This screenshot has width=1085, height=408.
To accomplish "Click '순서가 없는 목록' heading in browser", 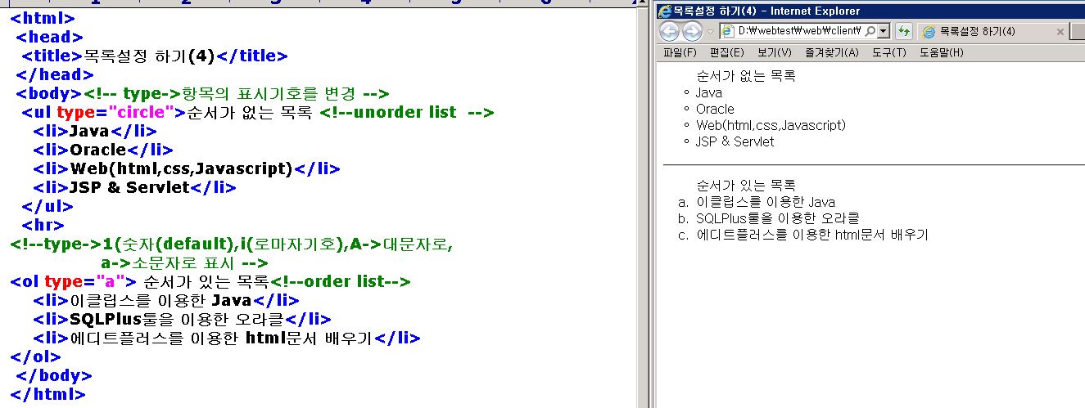I will [746, 76].
